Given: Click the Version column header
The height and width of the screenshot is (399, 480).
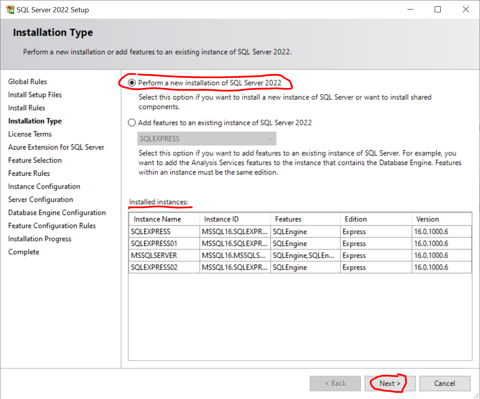Looking at the screenshot, I should point(441,219).
